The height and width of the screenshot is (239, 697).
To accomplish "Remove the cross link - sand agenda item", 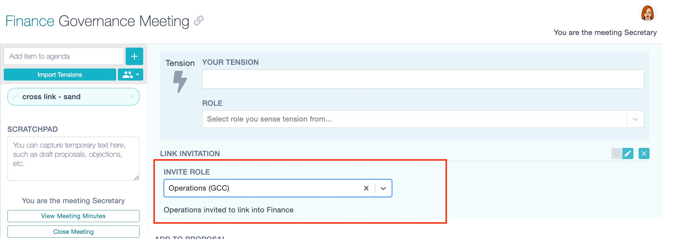I will point(132,97).
